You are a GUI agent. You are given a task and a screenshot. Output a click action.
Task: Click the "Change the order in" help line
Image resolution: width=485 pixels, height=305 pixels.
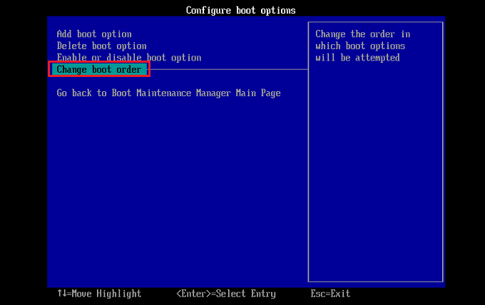(362, 34)
